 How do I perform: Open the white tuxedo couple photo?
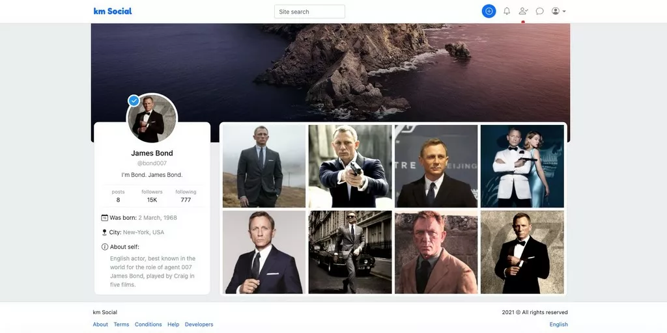tap(522, 166)
